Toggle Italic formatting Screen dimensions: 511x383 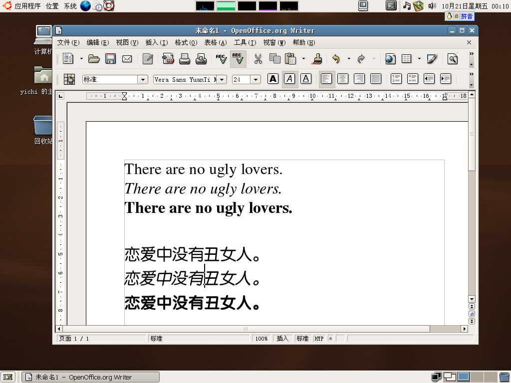[290, 79]
